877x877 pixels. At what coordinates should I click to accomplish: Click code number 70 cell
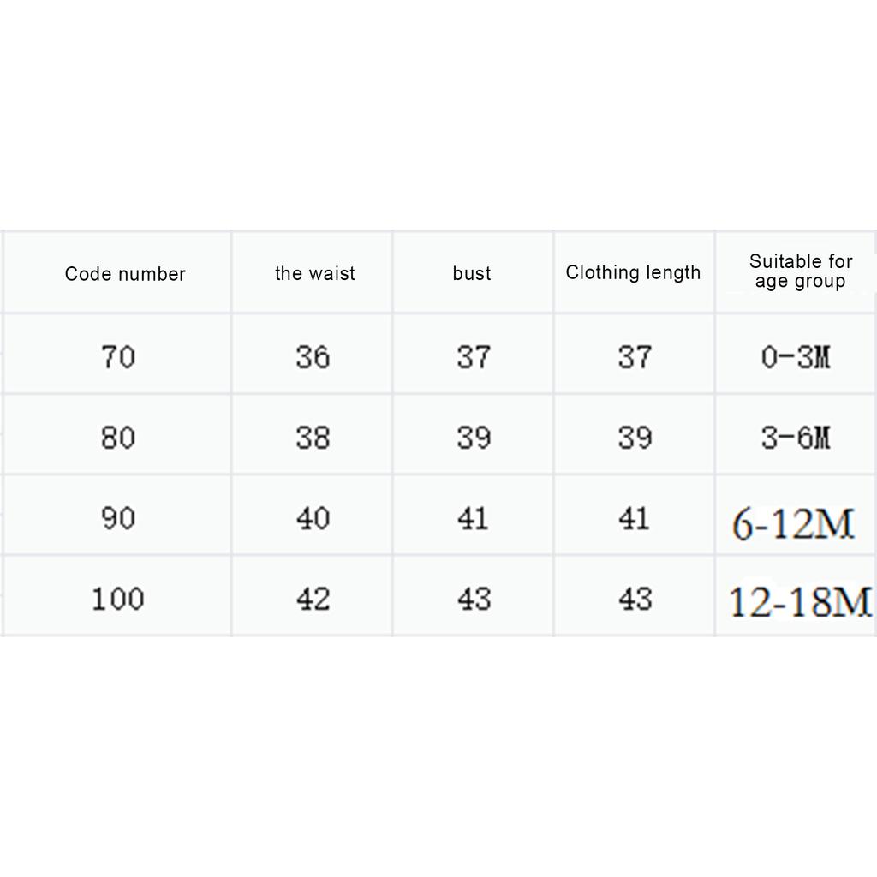click(x=118, y=356)
